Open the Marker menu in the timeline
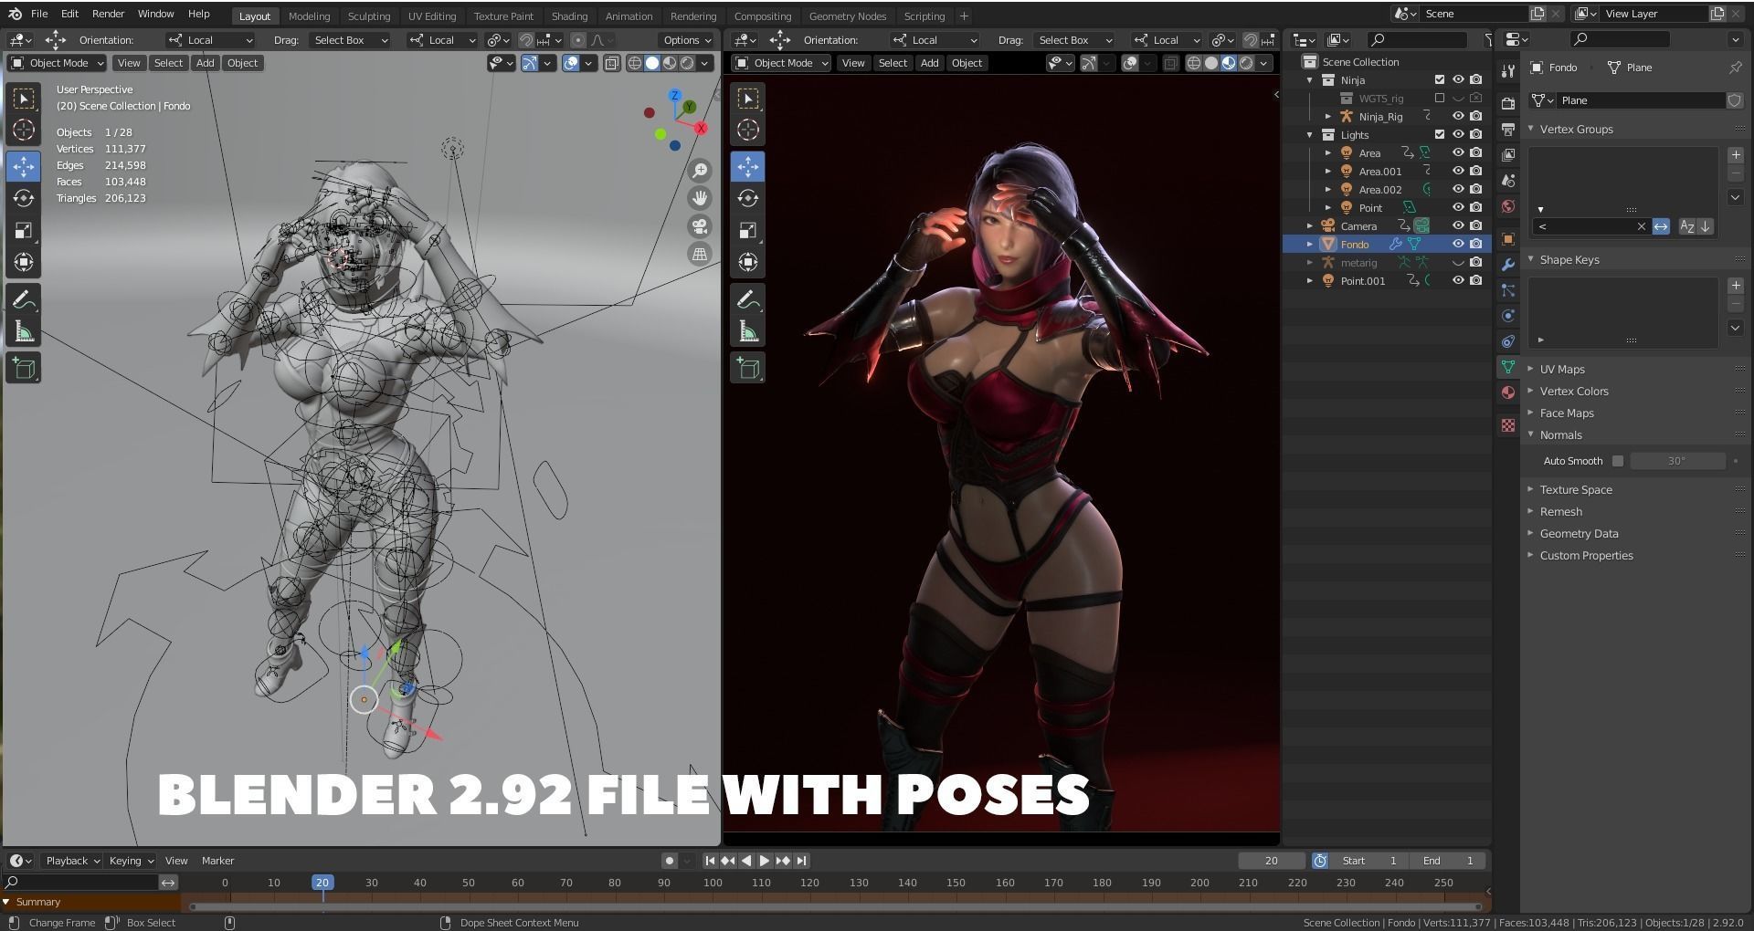1754x931 pixels. tap(217, 861)
